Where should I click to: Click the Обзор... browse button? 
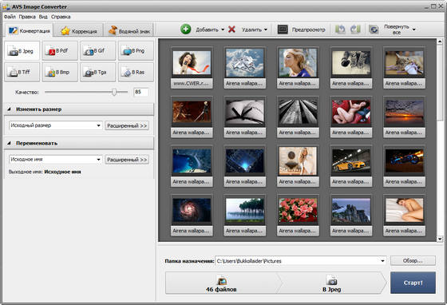pyautogui.click(x=413, y=260)
